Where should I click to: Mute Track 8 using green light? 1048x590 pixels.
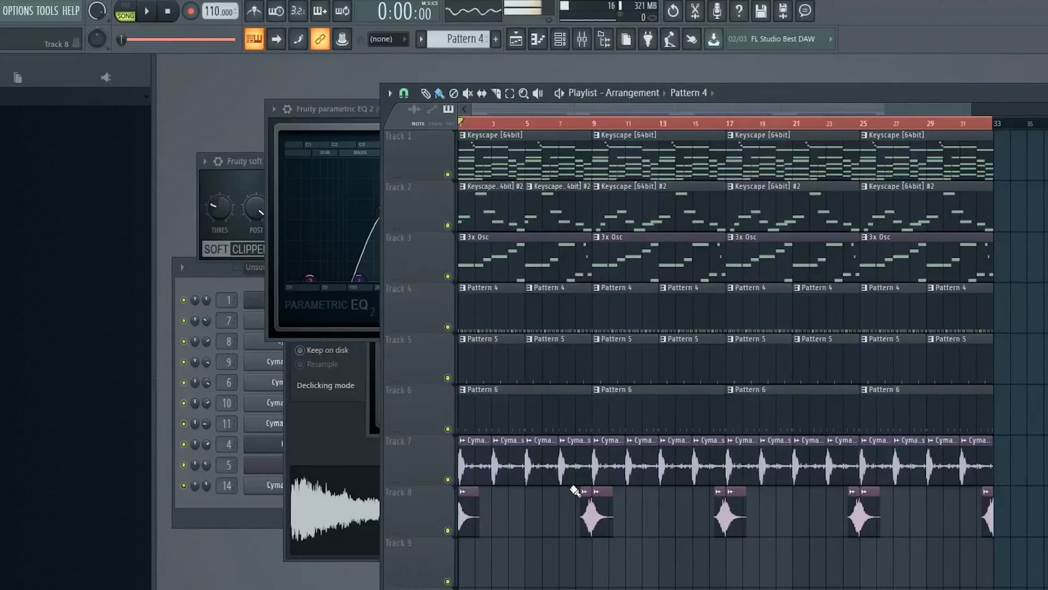pyautogui.click(x=448, y=530)
